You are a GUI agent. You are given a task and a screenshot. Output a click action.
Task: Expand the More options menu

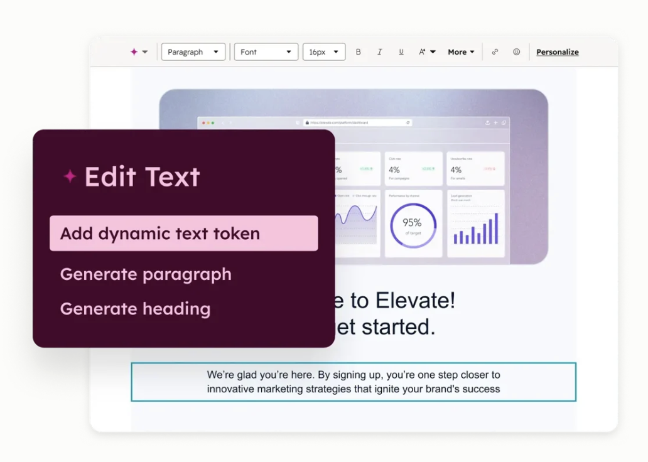click(x=461, y=52)
